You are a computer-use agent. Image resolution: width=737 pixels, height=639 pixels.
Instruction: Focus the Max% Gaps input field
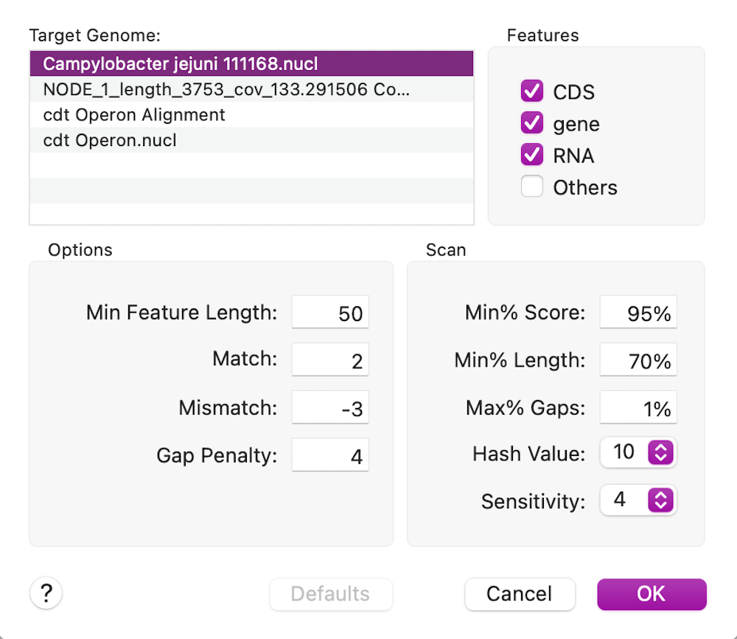pos(638,408)
